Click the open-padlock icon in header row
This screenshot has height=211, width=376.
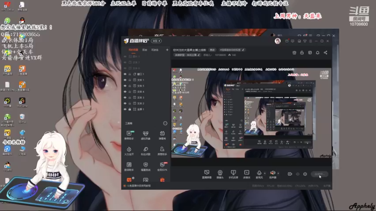coord(302,53)
